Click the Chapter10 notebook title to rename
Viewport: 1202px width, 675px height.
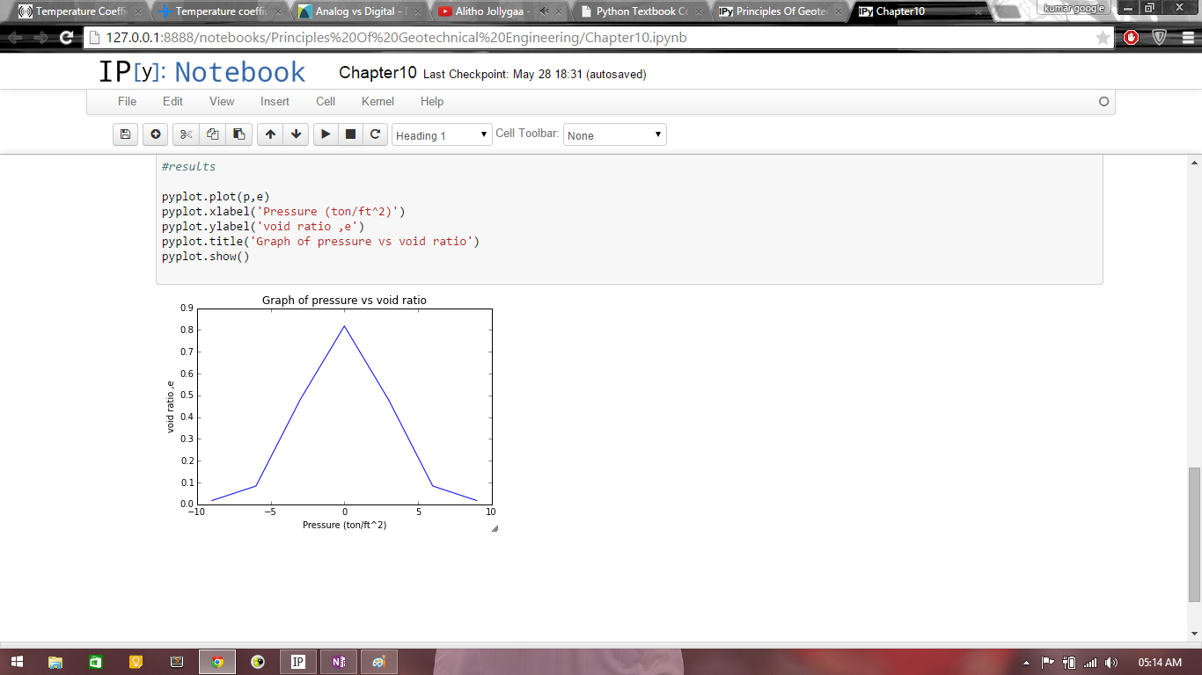[377, 73]
